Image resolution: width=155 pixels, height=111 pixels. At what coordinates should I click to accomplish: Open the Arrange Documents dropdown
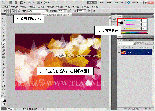[x=39, y=3]
